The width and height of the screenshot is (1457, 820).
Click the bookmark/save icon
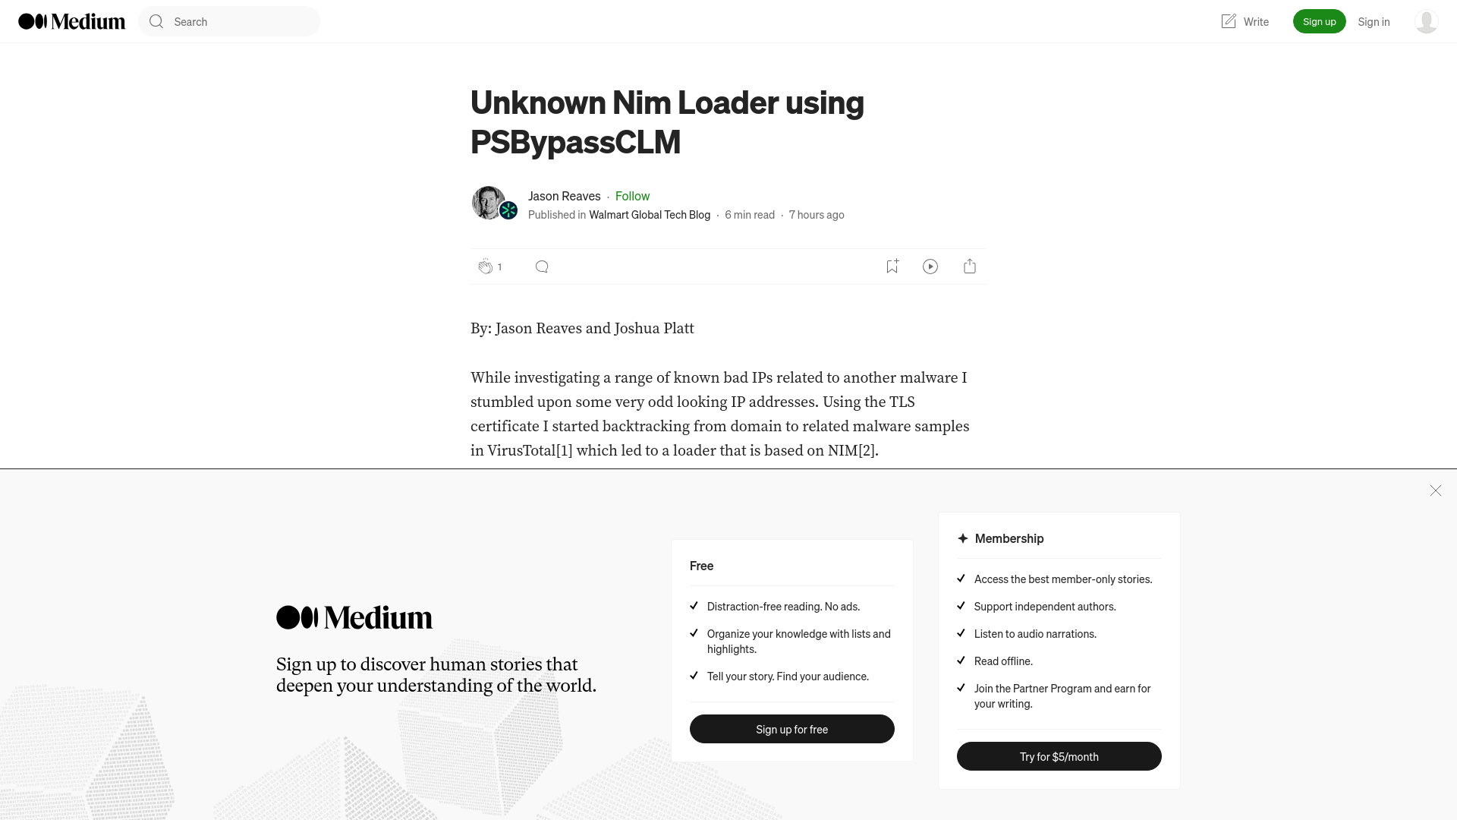tap(892, 265)
